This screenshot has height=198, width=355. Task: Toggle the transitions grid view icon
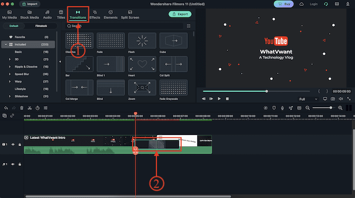pyautogui.click(x=189, y=26)
